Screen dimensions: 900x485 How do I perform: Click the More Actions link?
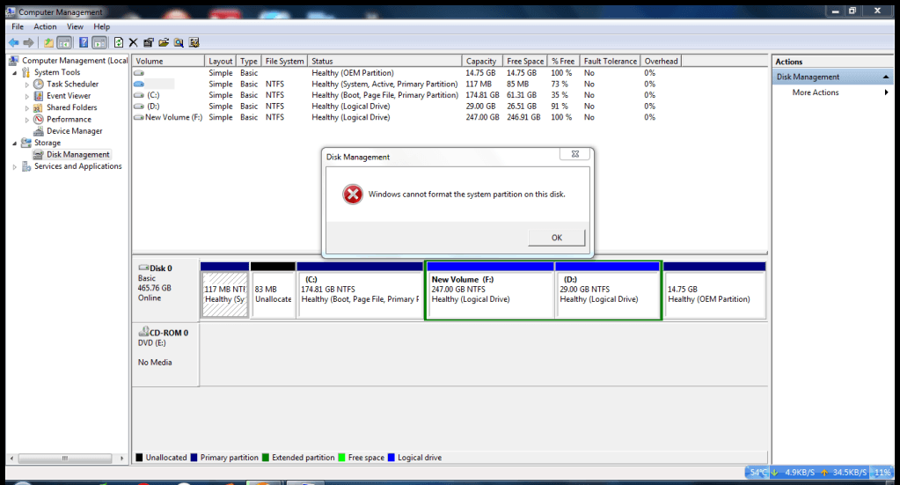[815, 92]
